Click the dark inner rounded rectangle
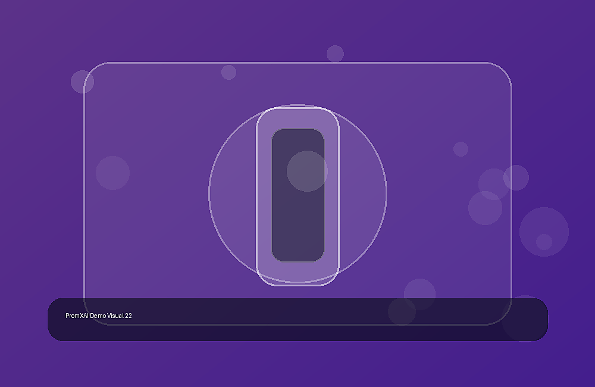 click(298, 195)
